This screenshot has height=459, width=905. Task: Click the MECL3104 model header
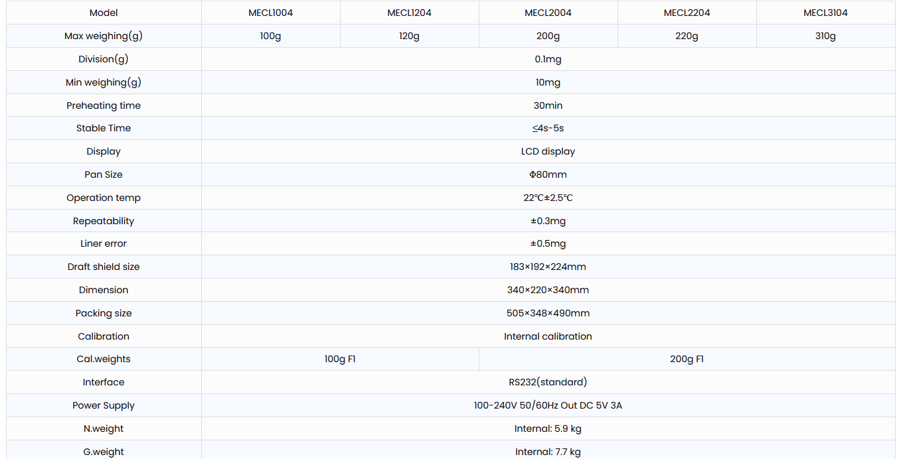click(825, 13)
